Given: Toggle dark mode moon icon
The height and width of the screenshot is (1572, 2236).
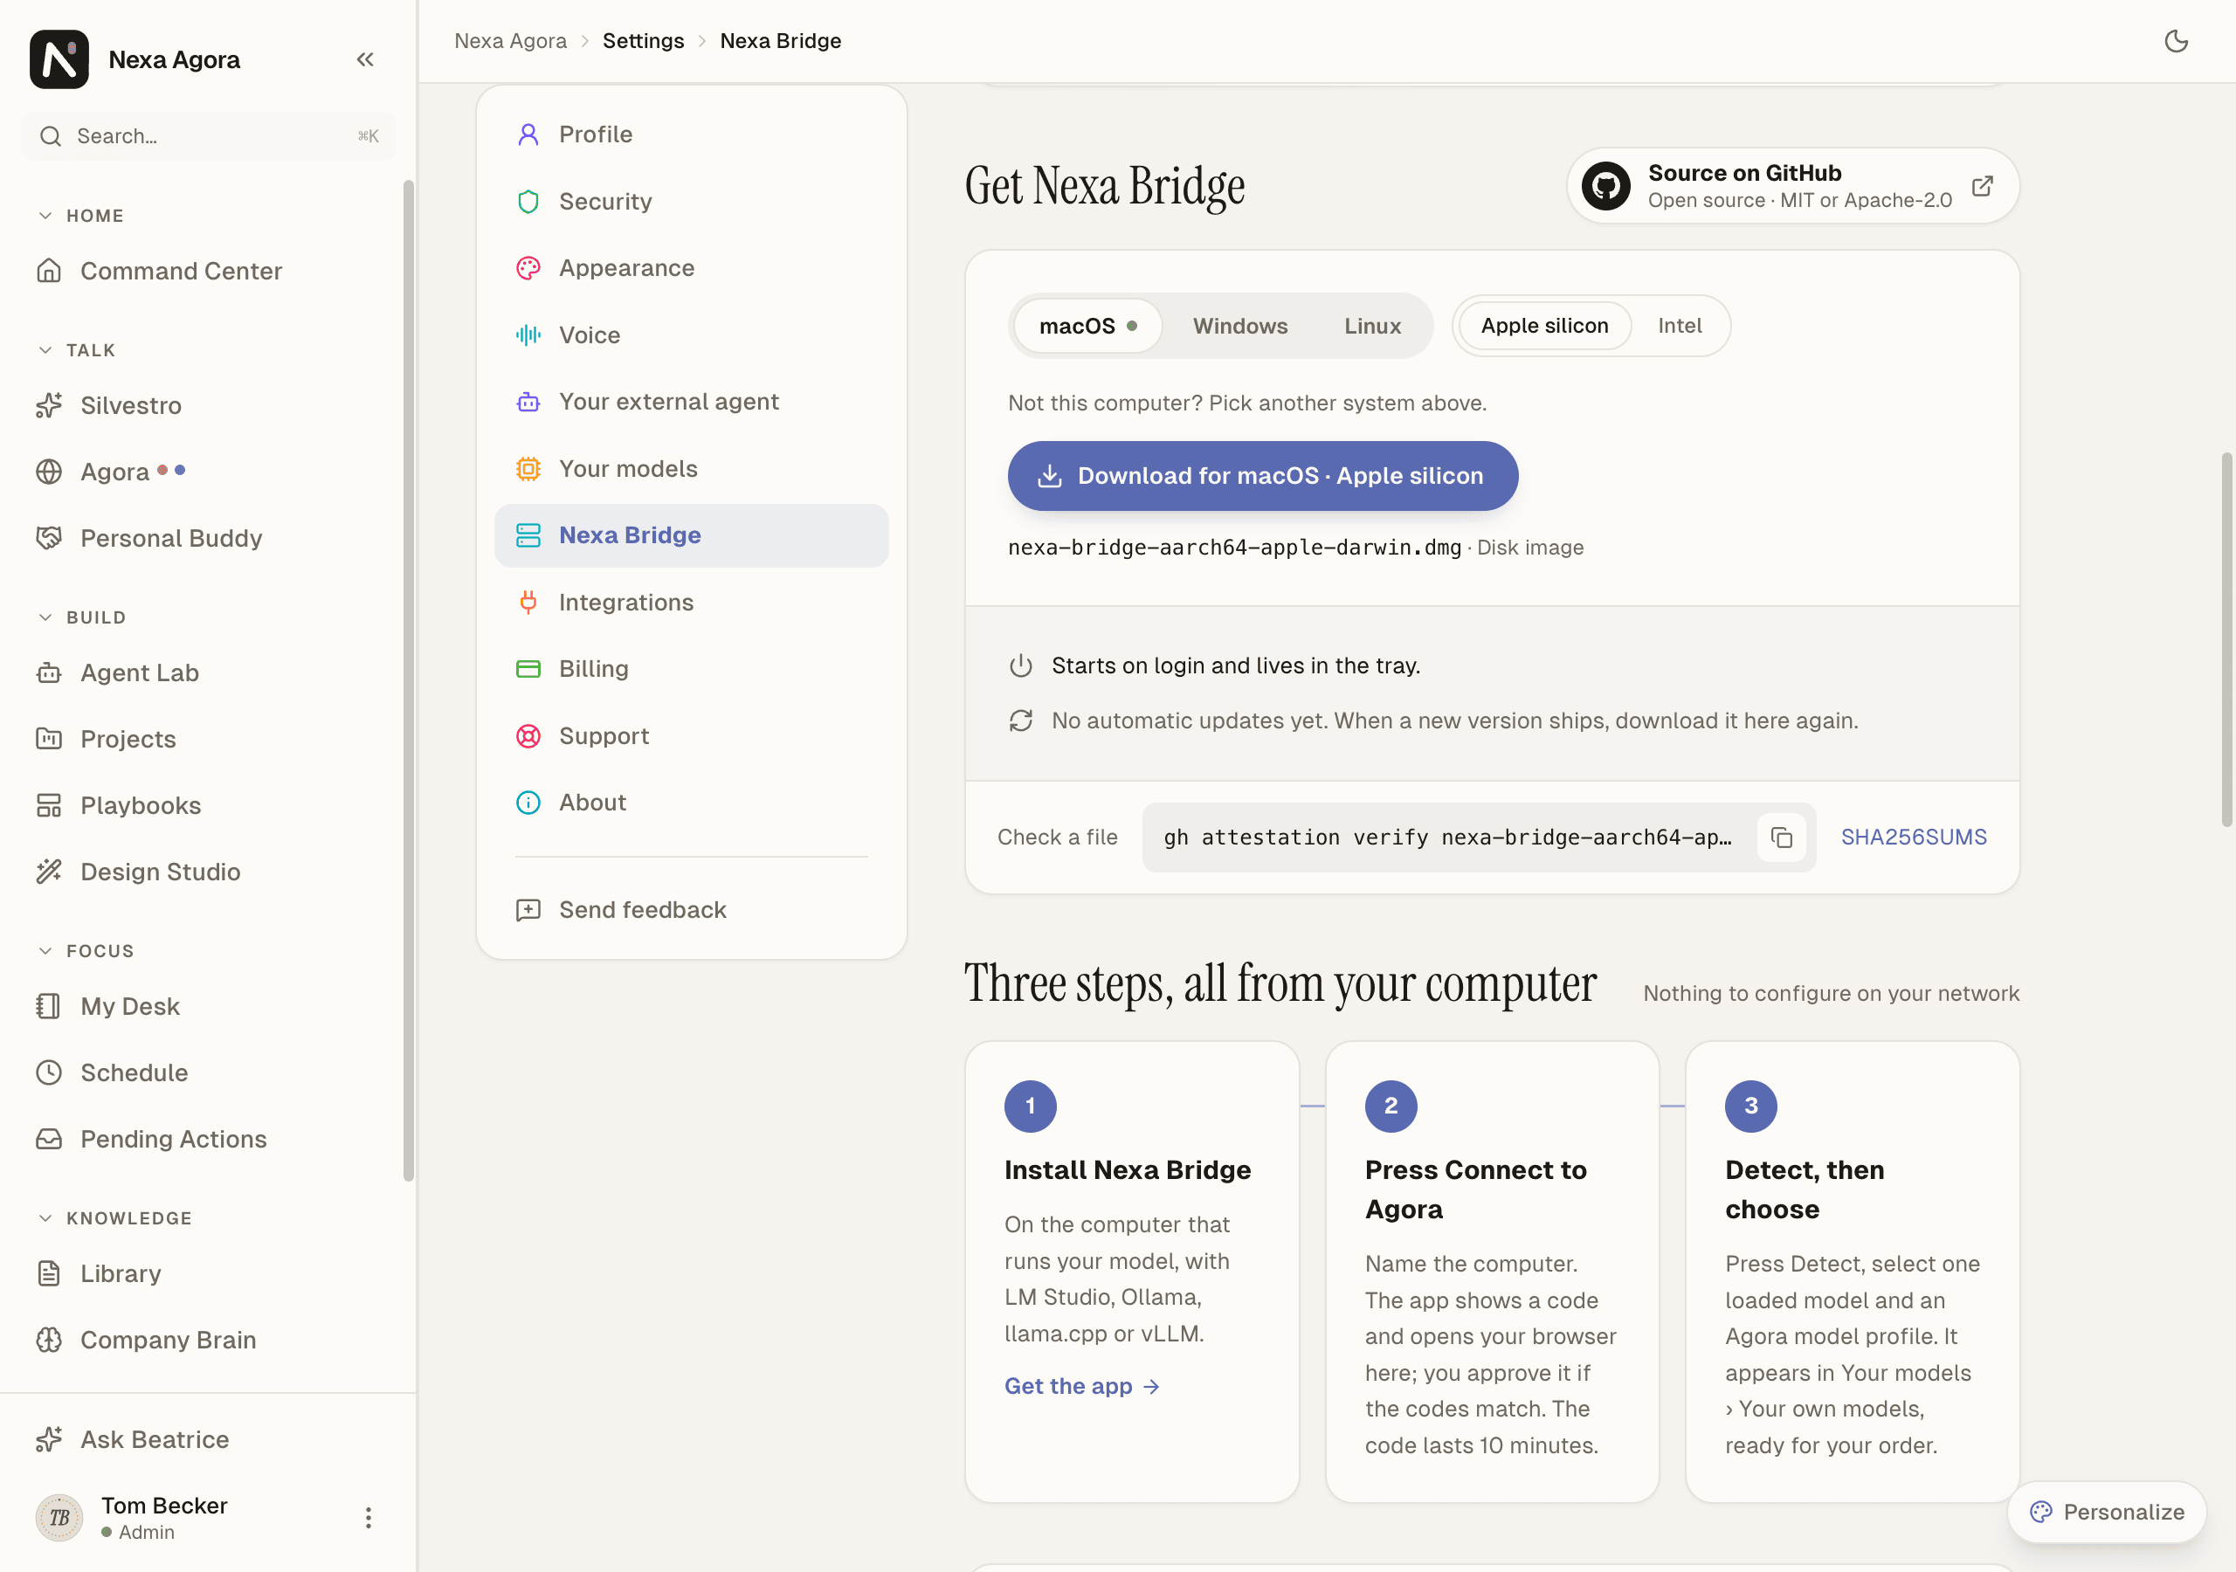Looking at the screenshot, I should [x=2176, y=41].
